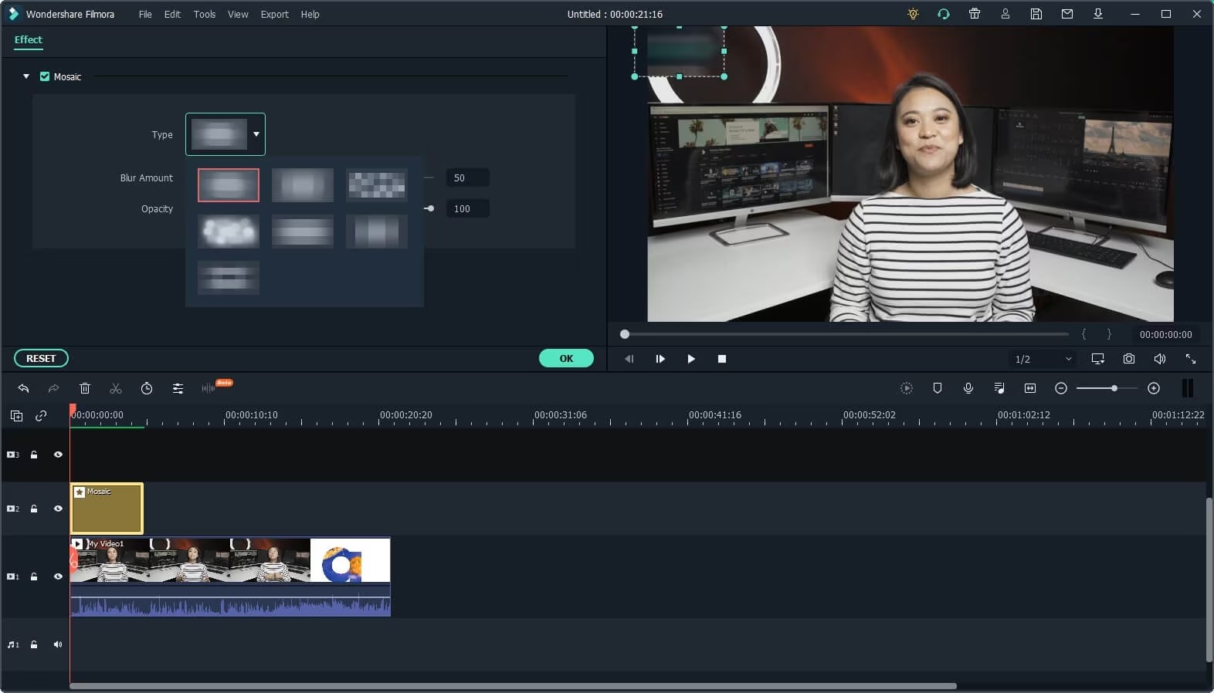Click the zoom-in plus on timeline

pos(1154,388)
